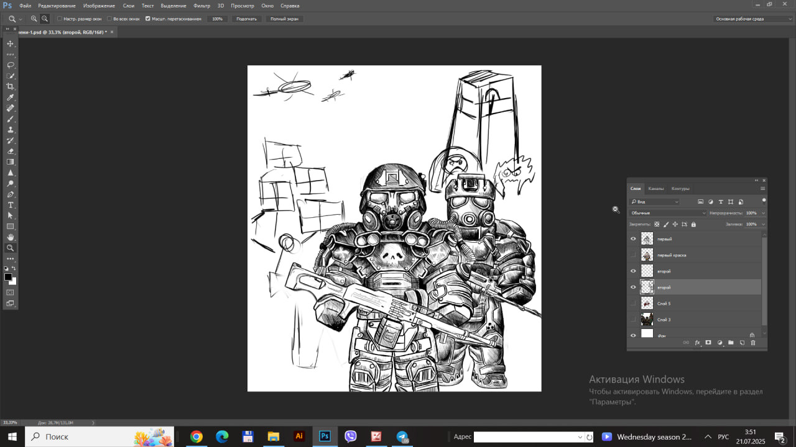
Task: Select the History Brush tool
Action: pos(10,140)
